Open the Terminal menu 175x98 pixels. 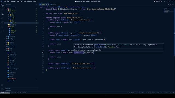point(29,1)
